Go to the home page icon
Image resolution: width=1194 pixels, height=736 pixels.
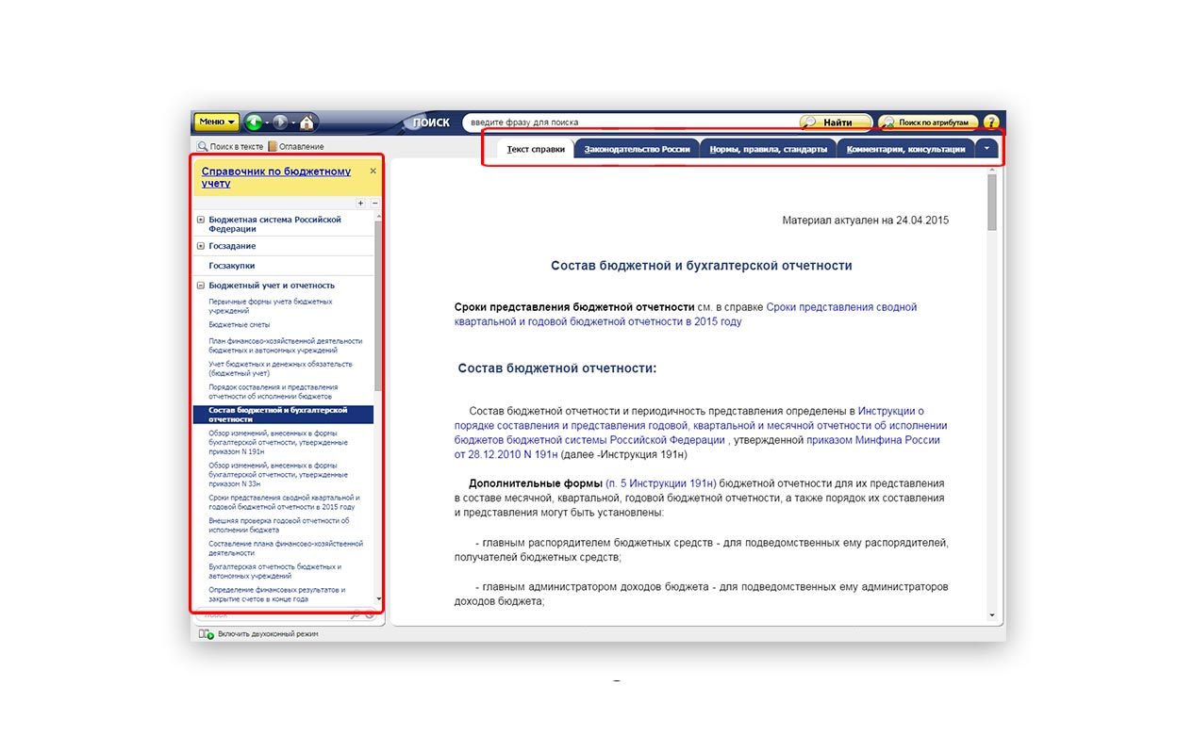[307, 122]
